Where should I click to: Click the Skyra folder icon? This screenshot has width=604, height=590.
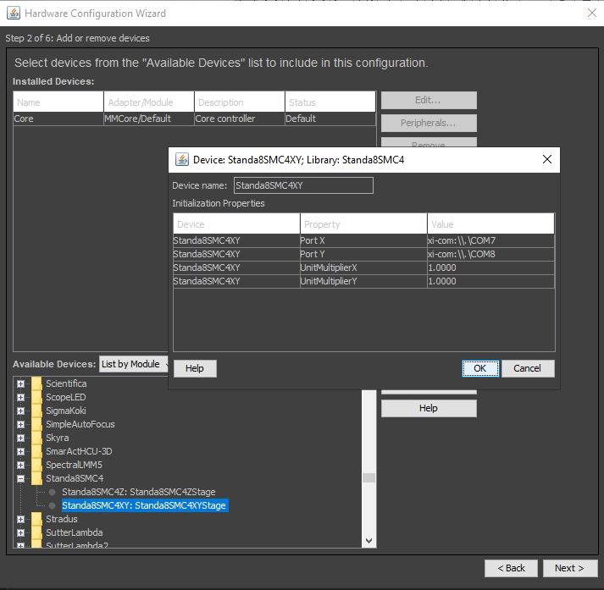coord(36,438)
